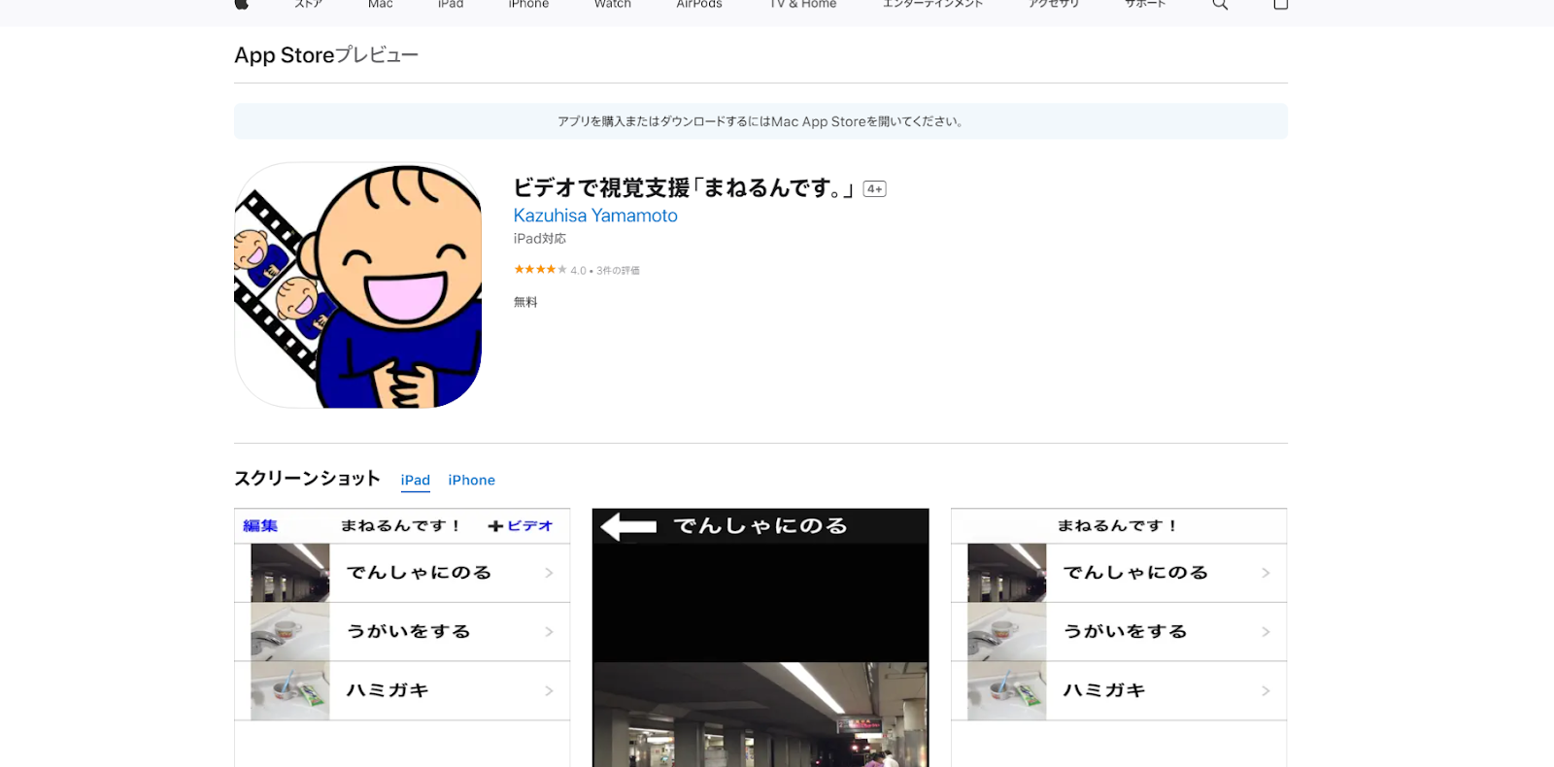This screenshot has height=767, width=1554.
Task: Click でんしゃにのる title in second screenshot
Action: coord(761,526)
